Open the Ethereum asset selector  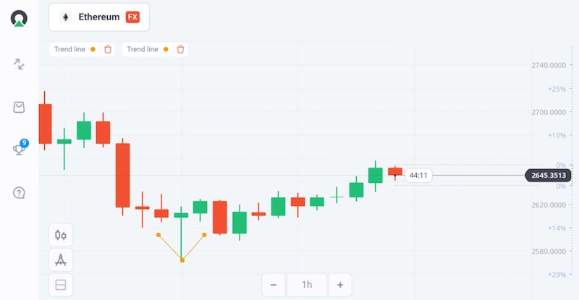(x=99, y=17)
